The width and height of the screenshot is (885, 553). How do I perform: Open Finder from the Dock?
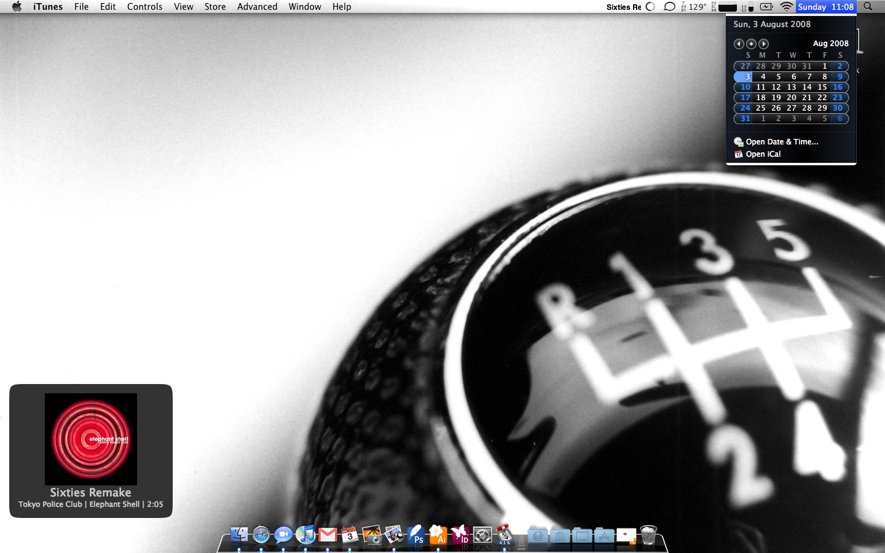click(x=239, y=535)
